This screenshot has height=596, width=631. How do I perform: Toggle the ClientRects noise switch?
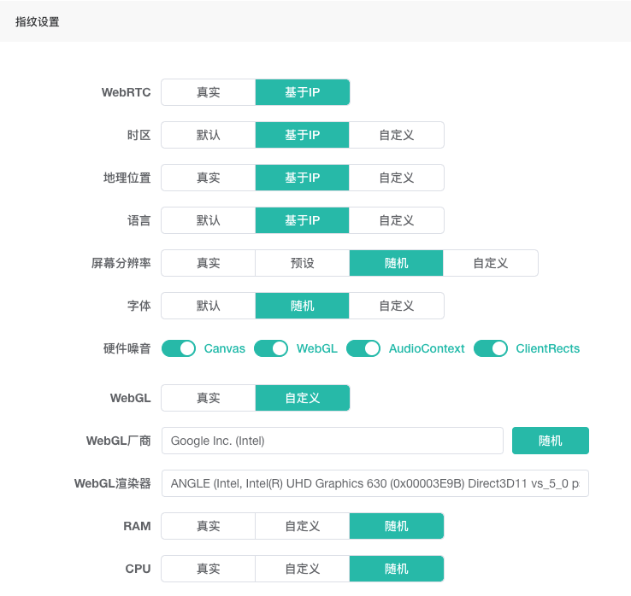pos(491,348)
